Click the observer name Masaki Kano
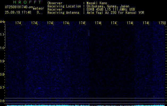Image resolution: width=167 pixels, height=106 pixels. 97,3
